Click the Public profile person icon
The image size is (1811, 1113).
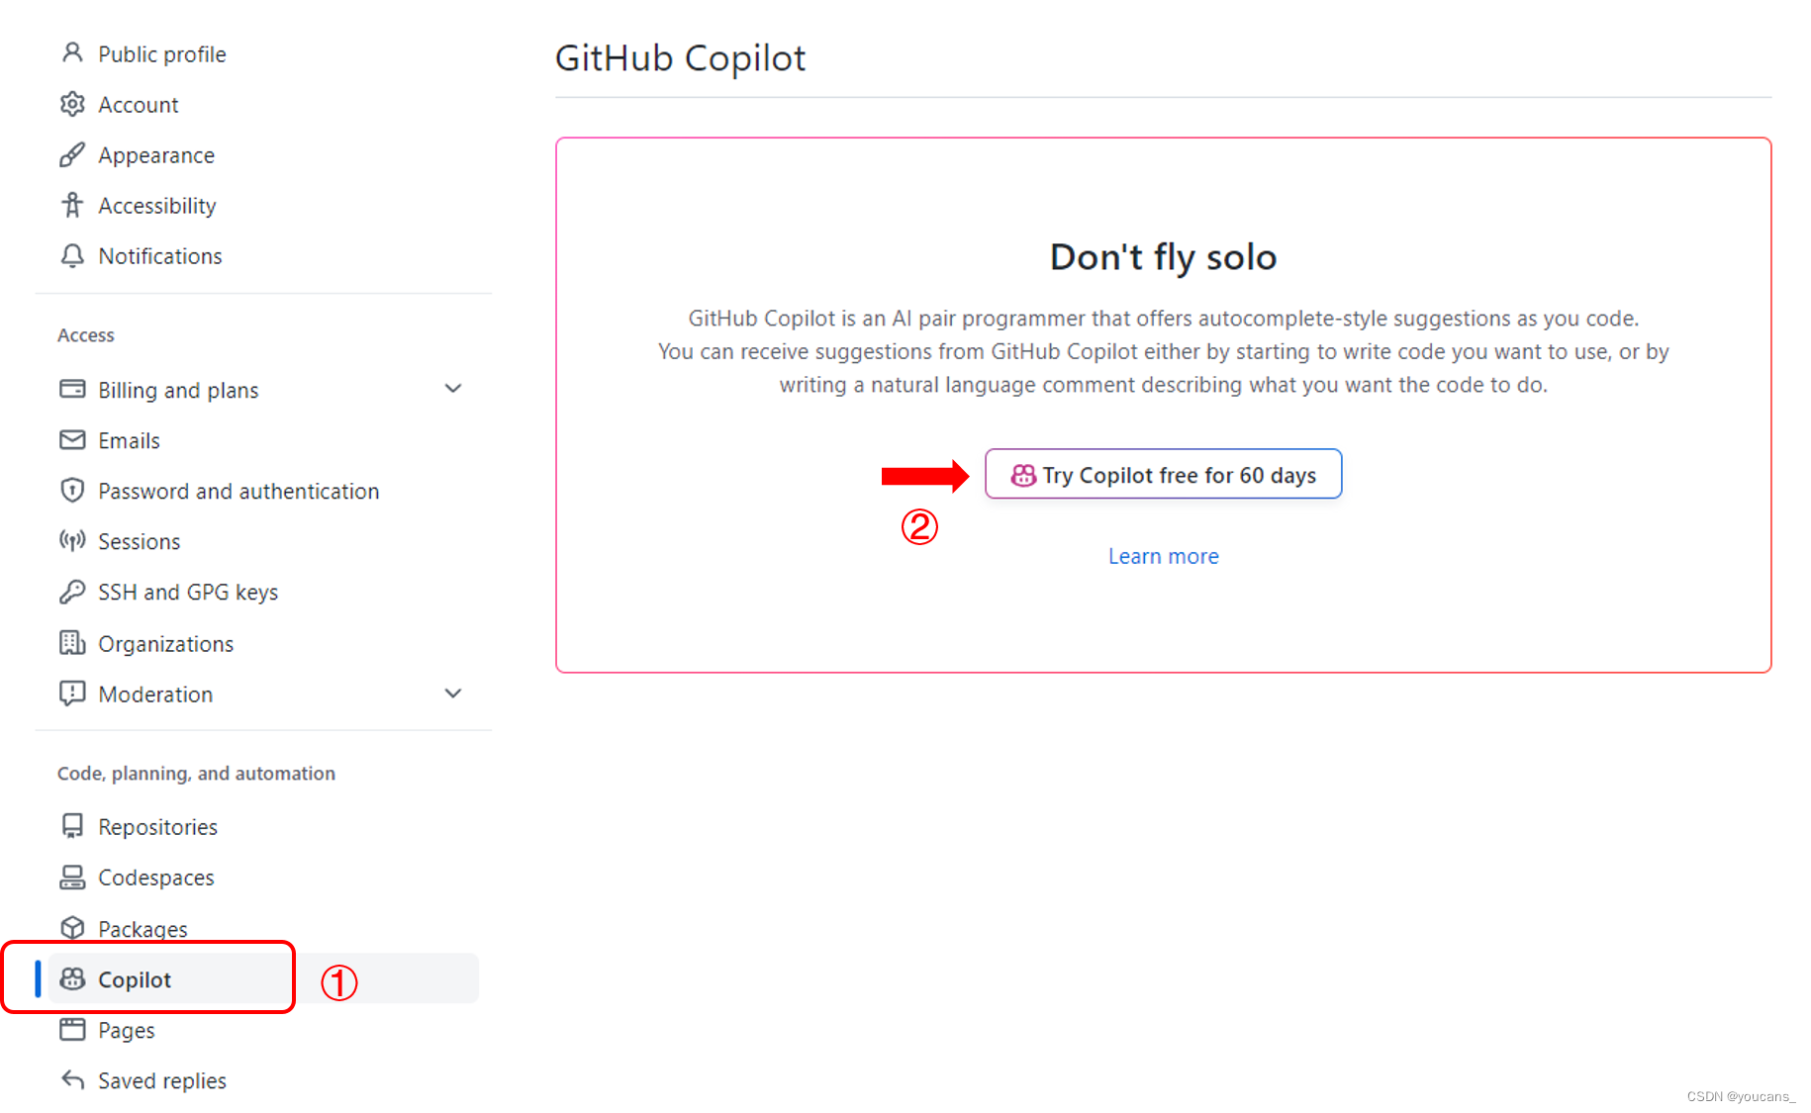(x=72, y=52)
